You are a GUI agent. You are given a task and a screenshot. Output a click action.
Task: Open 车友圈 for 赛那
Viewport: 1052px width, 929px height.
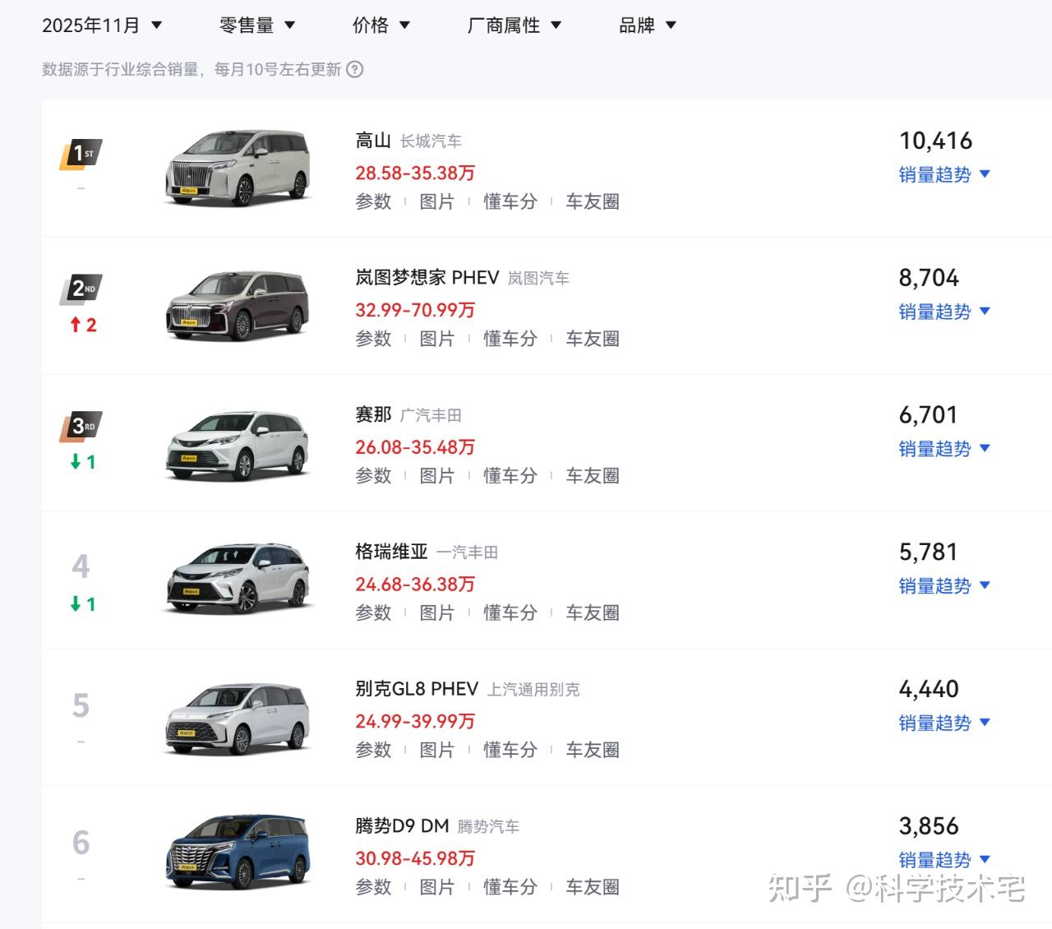pyautogui.click(x=592, y=475)
